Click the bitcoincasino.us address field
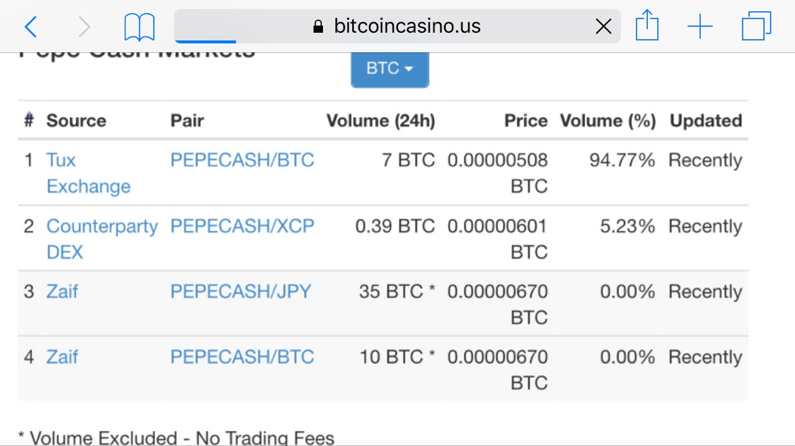795x446 pixels. coord(397,26)
